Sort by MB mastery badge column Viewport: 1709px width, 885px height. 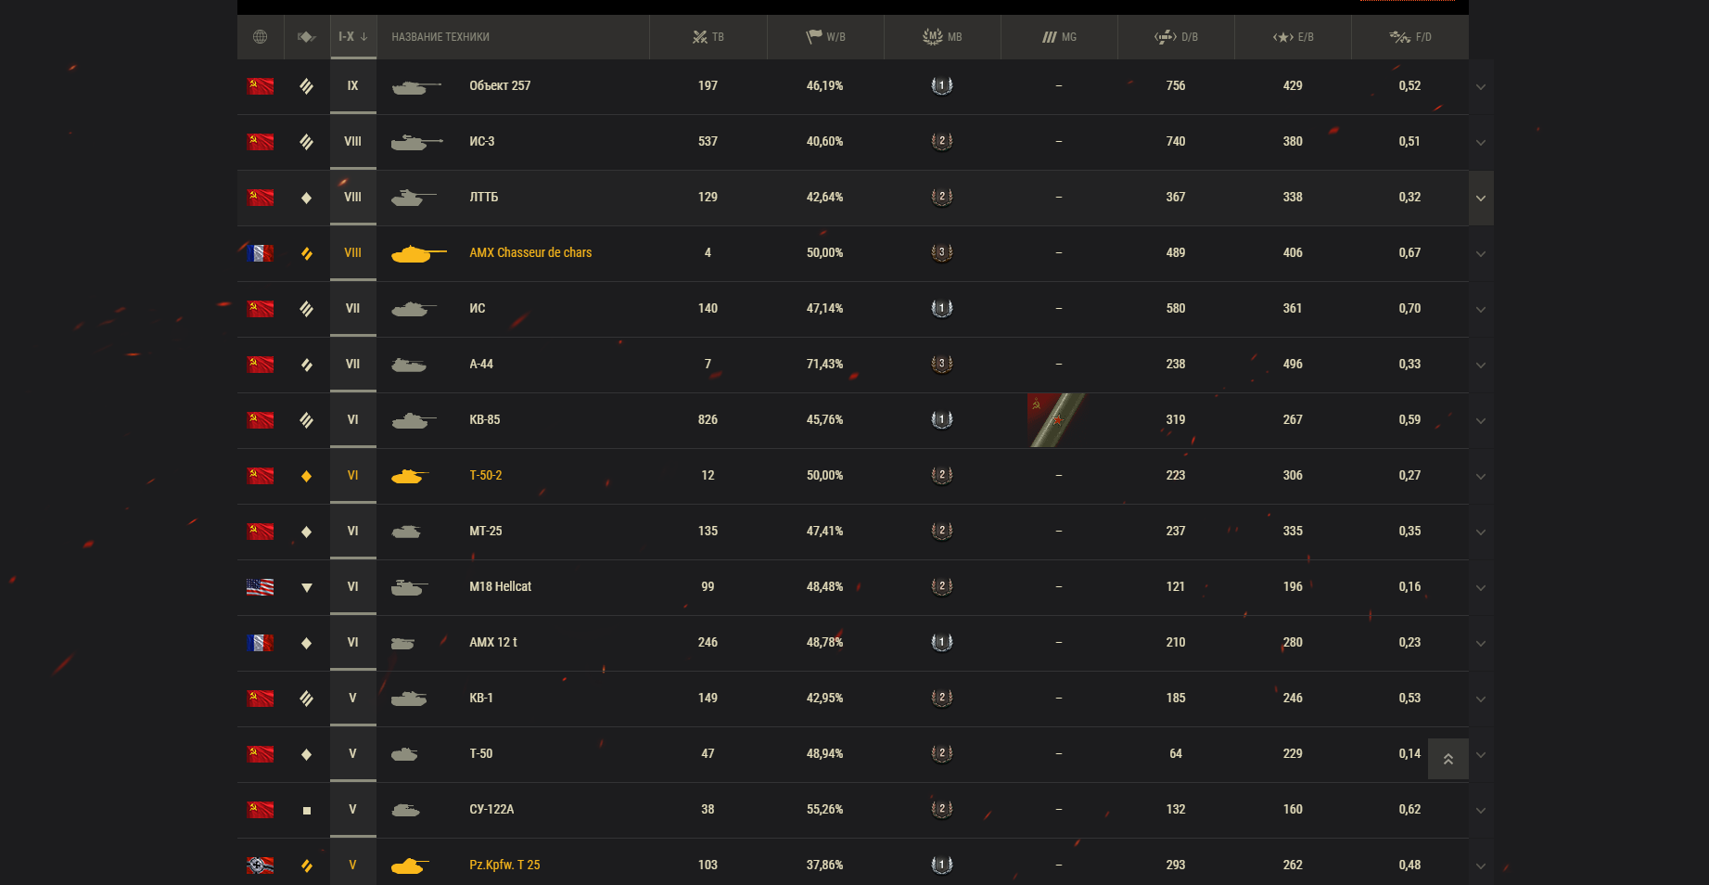pyautogui.click(x=942, y=37)
